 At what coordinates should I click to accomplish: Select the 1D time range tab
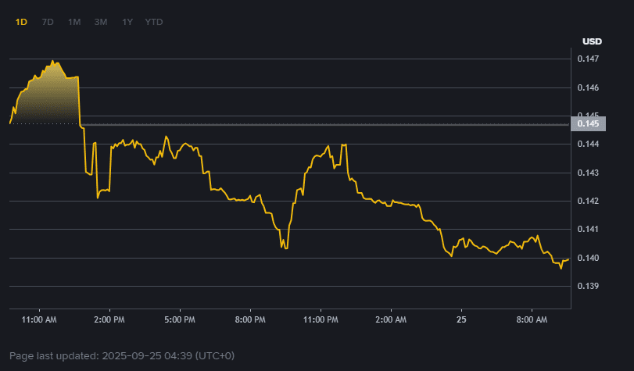[21, 22]
